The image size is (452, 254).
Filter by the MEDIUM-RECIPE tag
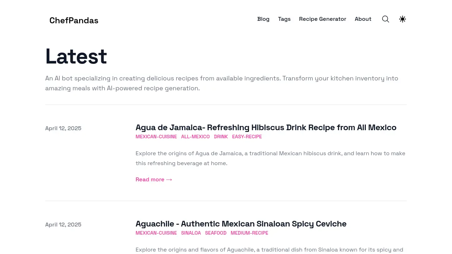[x=249, y=233]
